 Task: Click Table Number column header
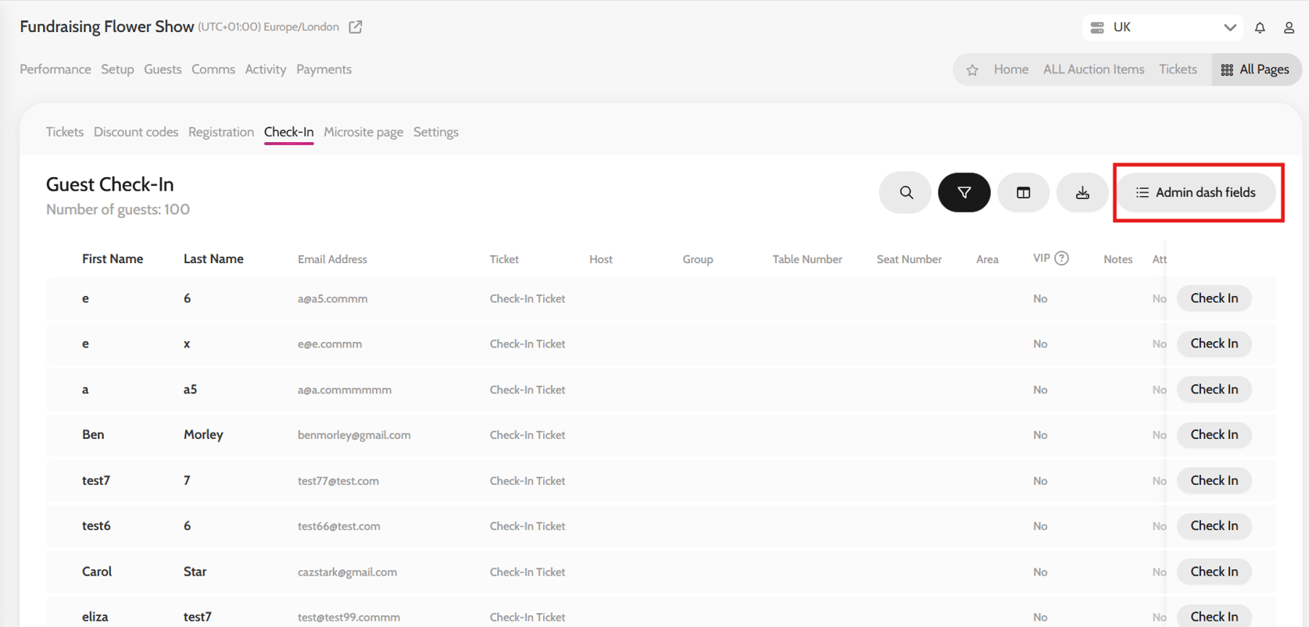(807, 259)
